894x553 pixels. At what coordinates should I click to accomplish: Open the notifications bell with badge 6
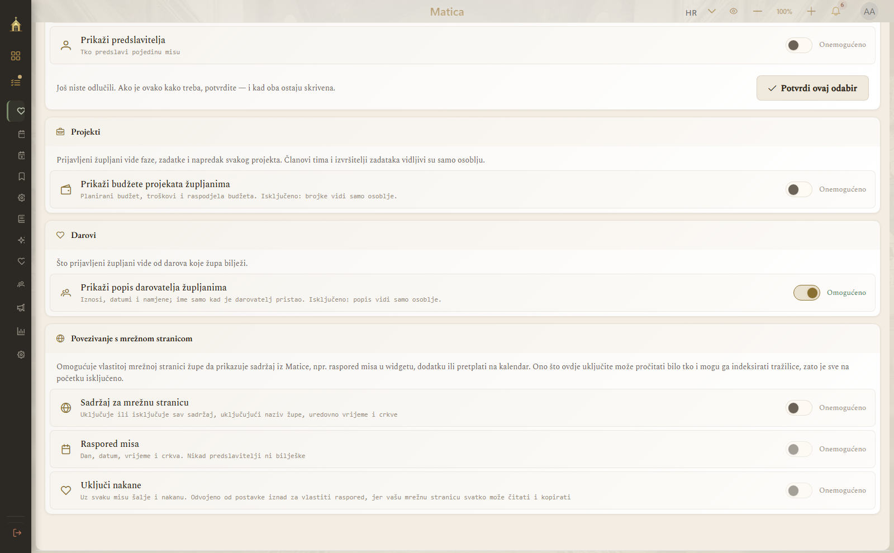point(836,11)
